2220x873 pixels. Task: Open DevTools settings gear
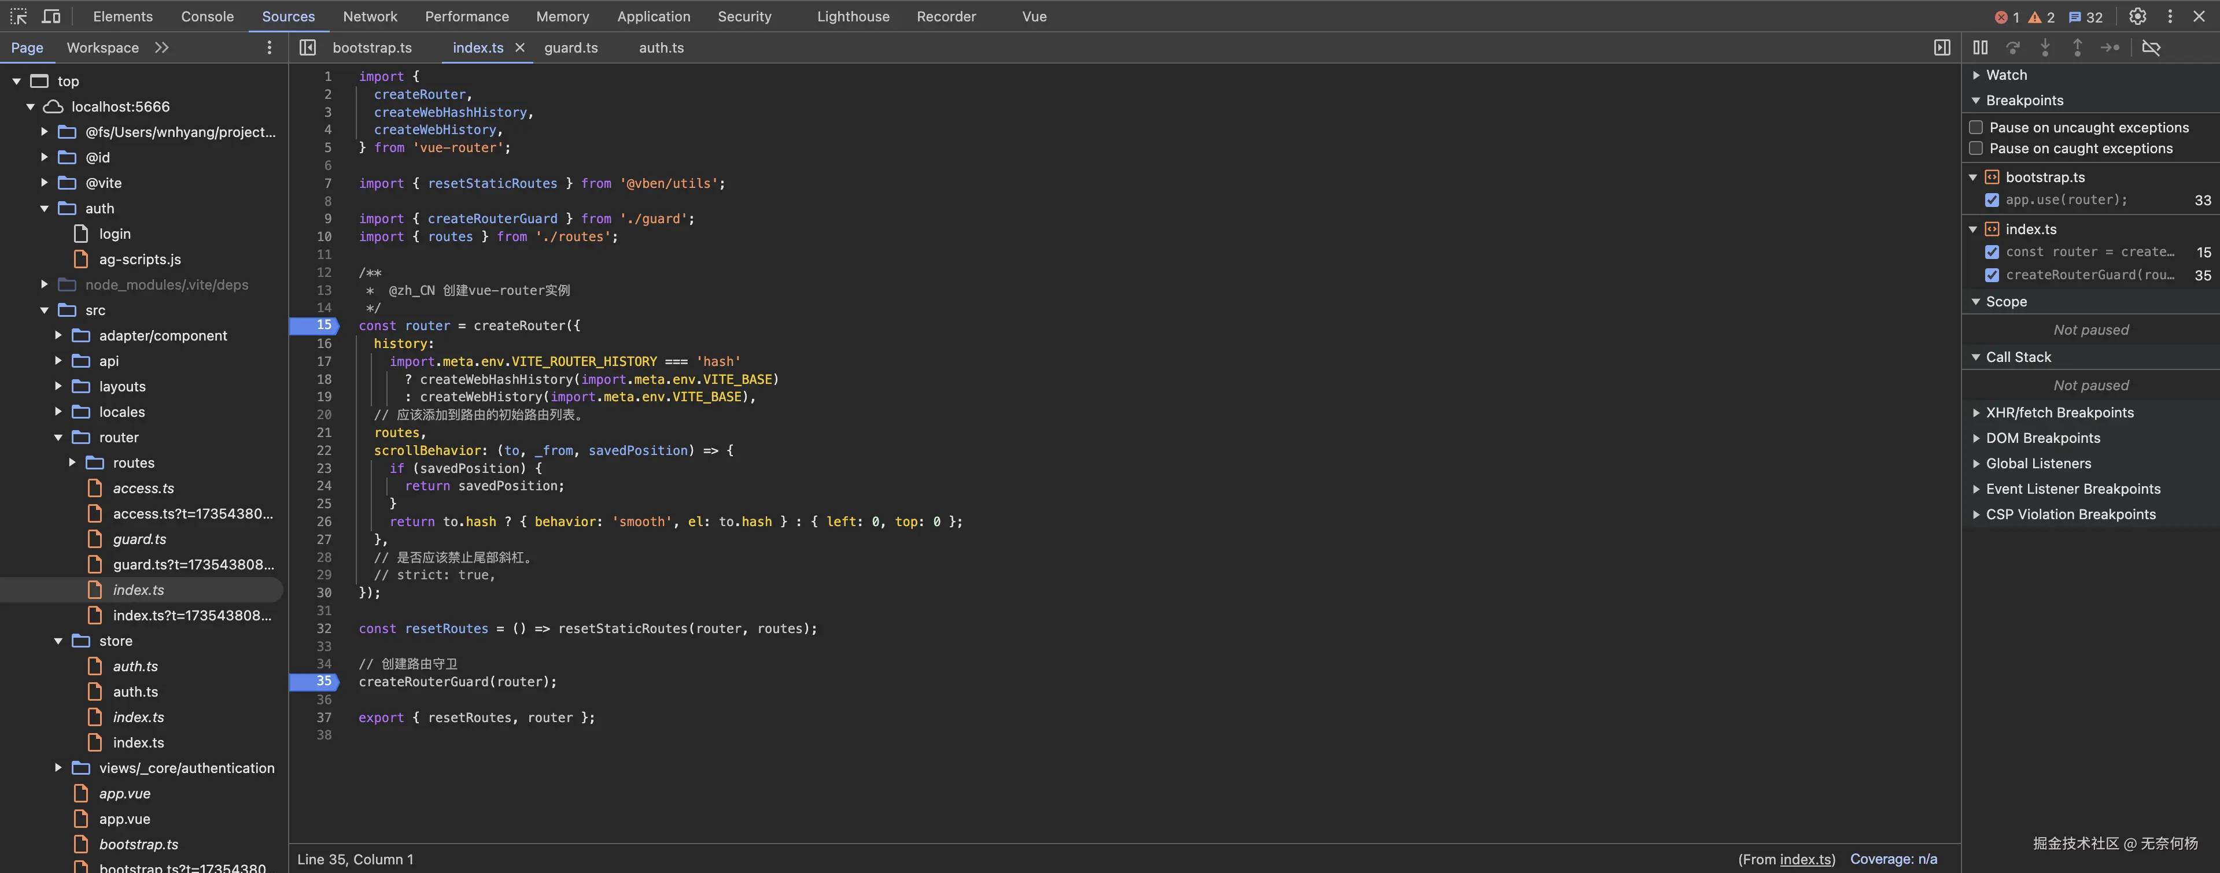pos(2137,16)
